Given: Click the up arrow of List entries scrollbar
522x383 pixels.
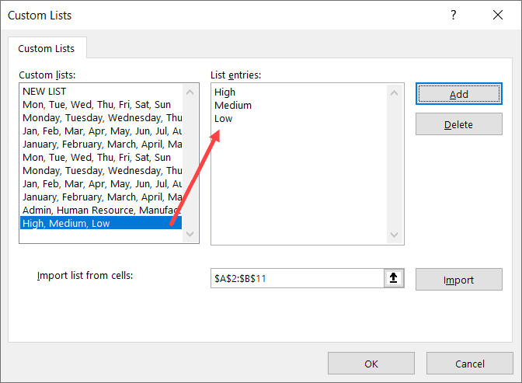Looking at the screenshot, I should 395,92.
